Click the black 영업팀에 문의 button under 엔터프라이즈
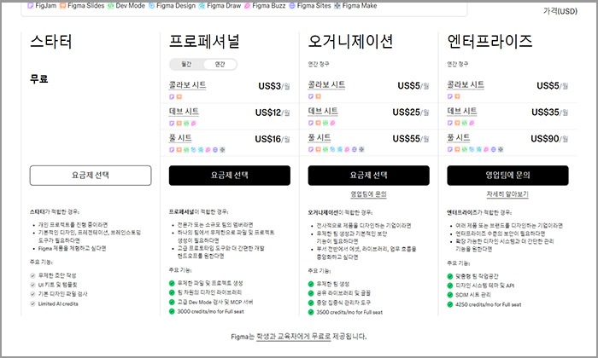Viewport: 598px width, 358px height. [x=507, y=176]
